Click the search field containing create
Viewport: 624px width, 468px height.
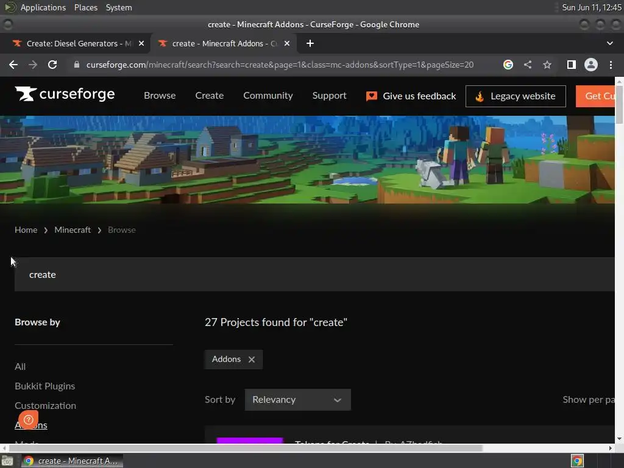[x=314, y=274]
